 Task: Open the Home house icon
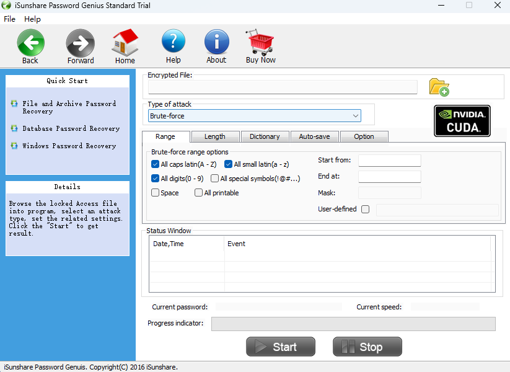(125, 42)
